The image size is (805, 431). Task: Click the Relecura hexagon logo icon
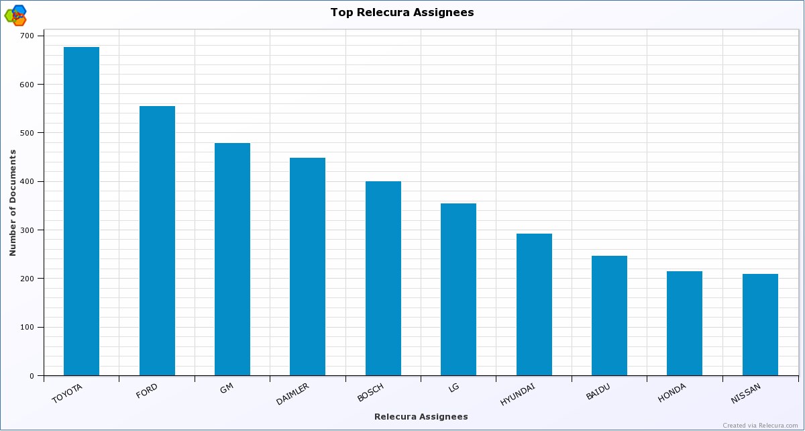(x=15, y=15)
